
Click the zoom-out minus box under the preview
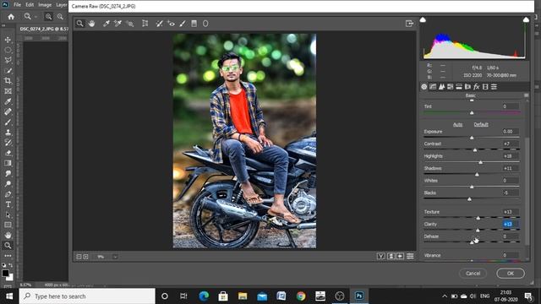click(x=79, y=257)
